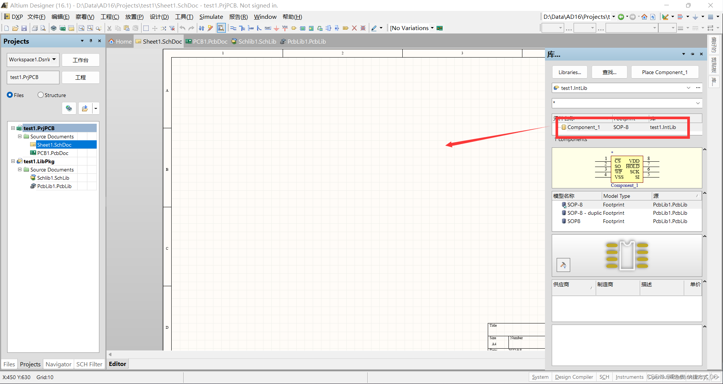723x384 pixels.
Task: Open the component filter asterisk dropdown
Action: tap(698, 103)
